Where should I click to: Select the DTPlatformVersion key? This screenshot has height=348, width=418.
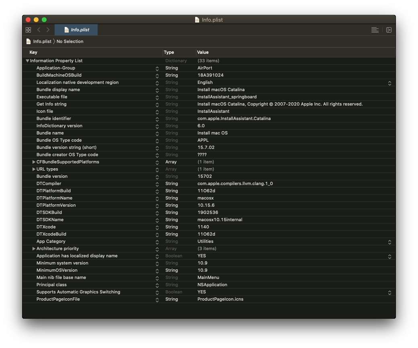pyautogui.click(x=56, y=205)
